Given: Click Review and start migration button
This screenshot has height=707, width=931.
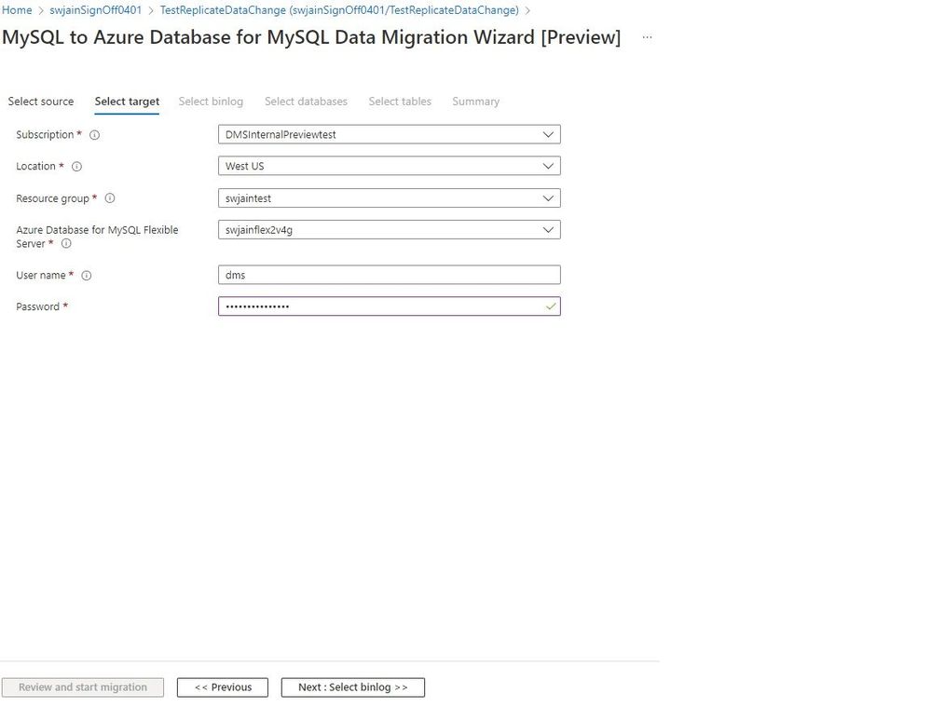Looking at the screenshot, I should coord(83,687).
